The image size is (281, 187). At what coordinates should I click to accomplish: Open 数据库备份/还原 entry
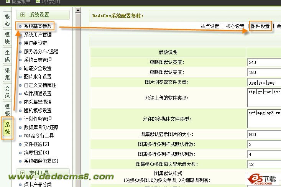click(x=41, y=127)
